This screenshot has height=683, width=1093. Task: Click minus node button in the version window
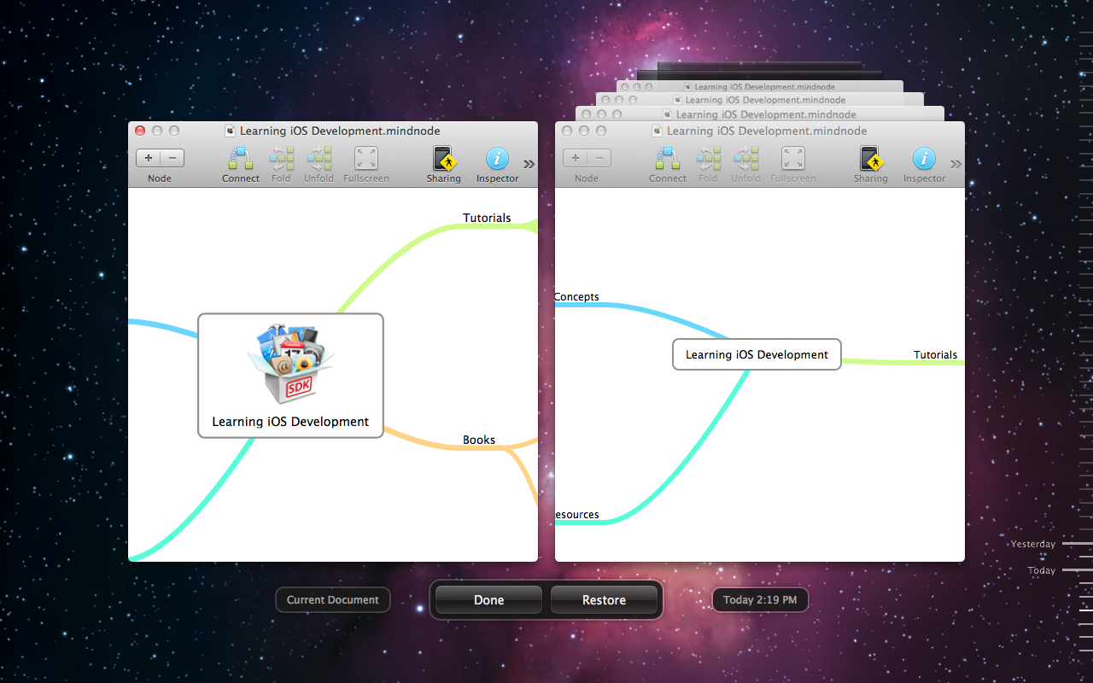599,158
